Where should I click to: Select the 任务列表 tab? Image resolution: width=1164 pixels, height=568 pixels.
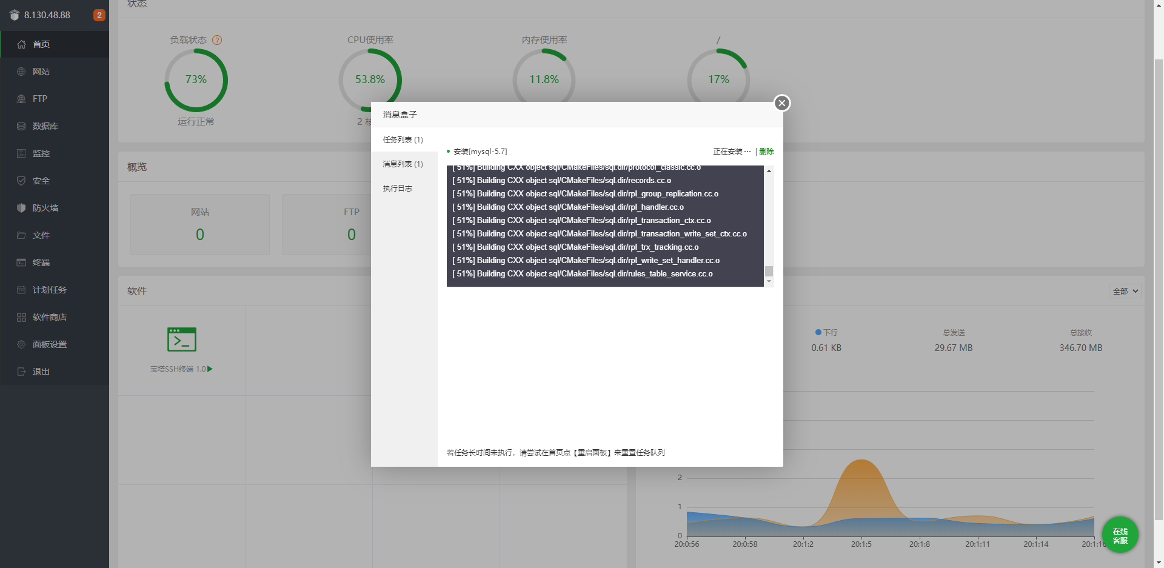pos(403,140)
